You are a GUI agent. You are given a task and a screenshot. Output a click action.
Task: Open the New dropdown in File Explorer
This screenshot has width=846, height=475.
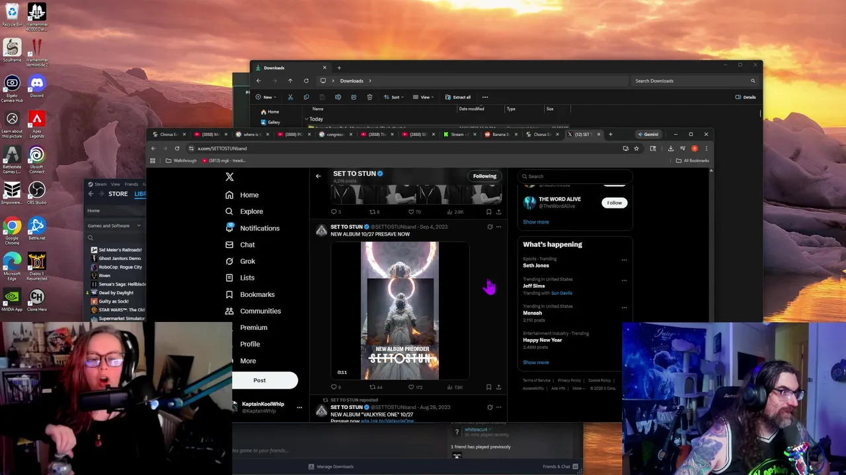click(x=266, y=97)
